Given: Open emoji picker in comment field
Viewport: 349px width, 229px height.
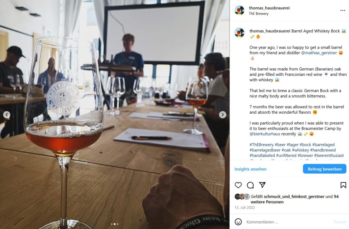Looking at the screenshot, I should coord(238,222).
